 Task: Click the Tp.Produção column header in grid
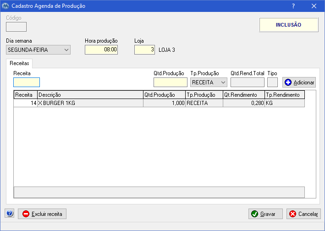(x=204, y=95)
